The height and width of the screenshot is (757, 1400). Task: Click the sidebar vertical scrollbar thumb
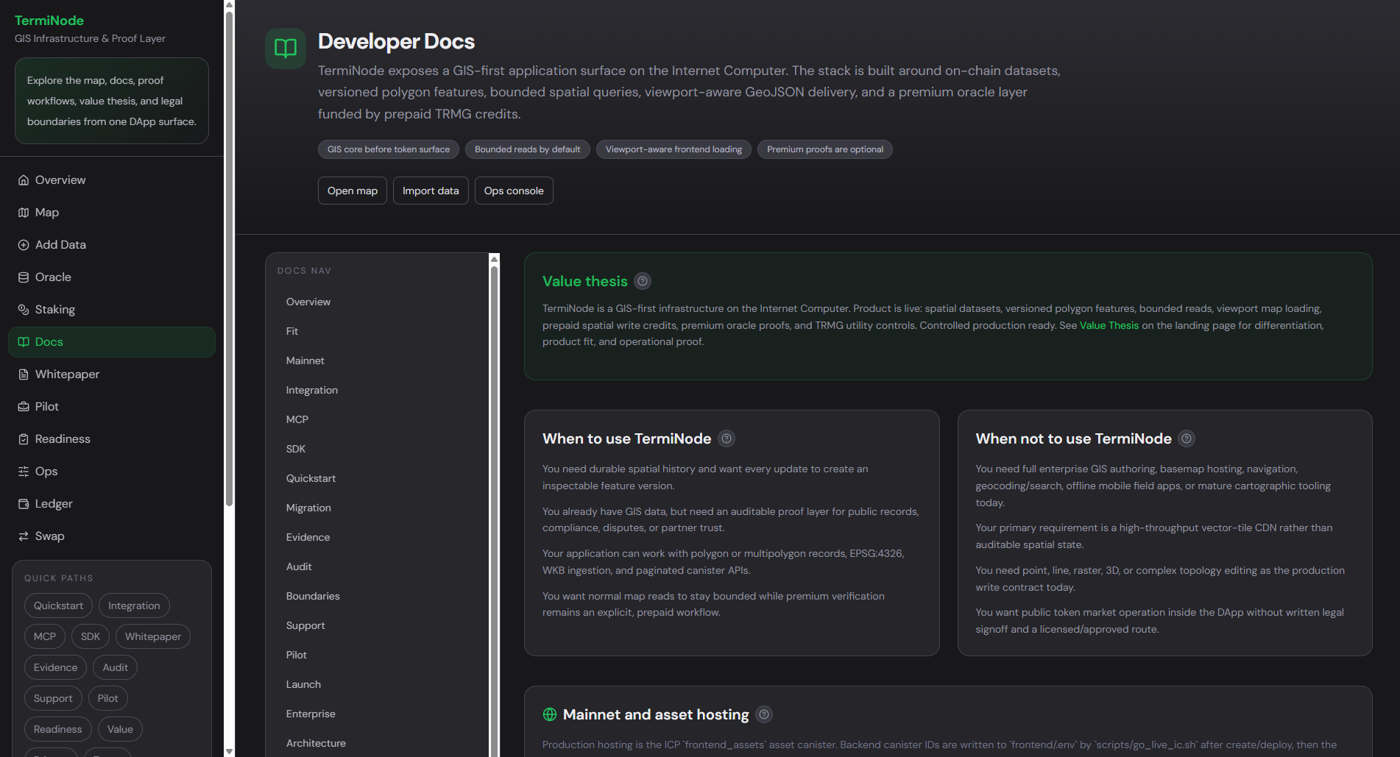229,257
